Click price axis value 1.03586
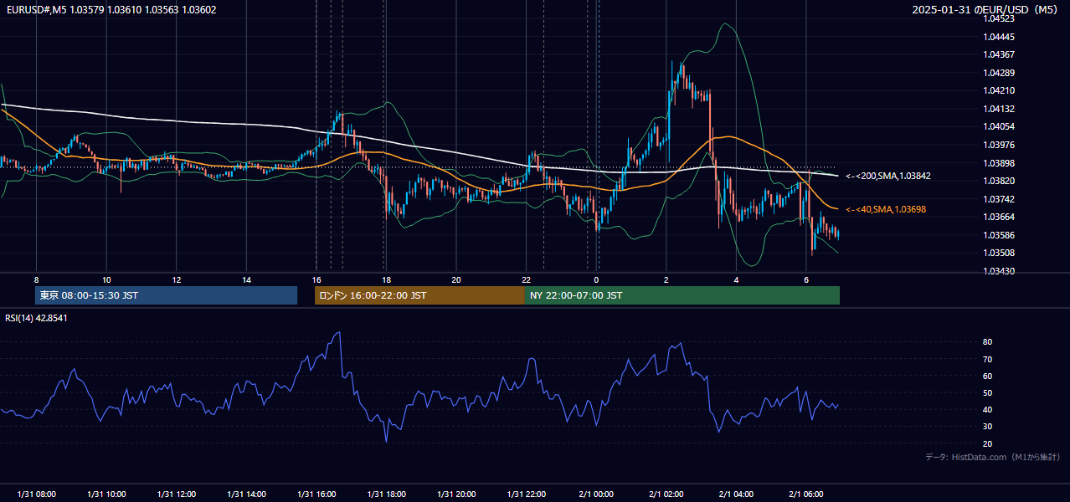1070x502 pixels. point(999,235)
